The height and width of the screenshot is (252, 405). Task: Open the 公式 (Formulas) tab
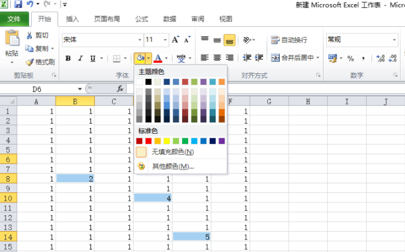pos(141,19)
